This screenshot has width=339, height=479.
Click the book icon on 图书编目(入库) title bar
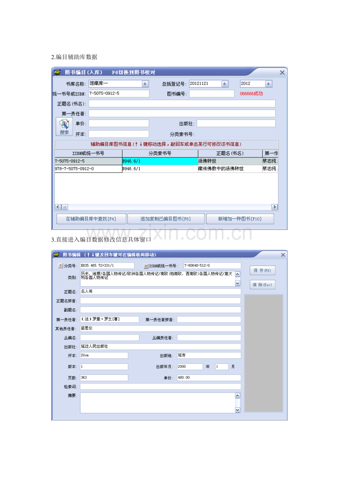57,72
